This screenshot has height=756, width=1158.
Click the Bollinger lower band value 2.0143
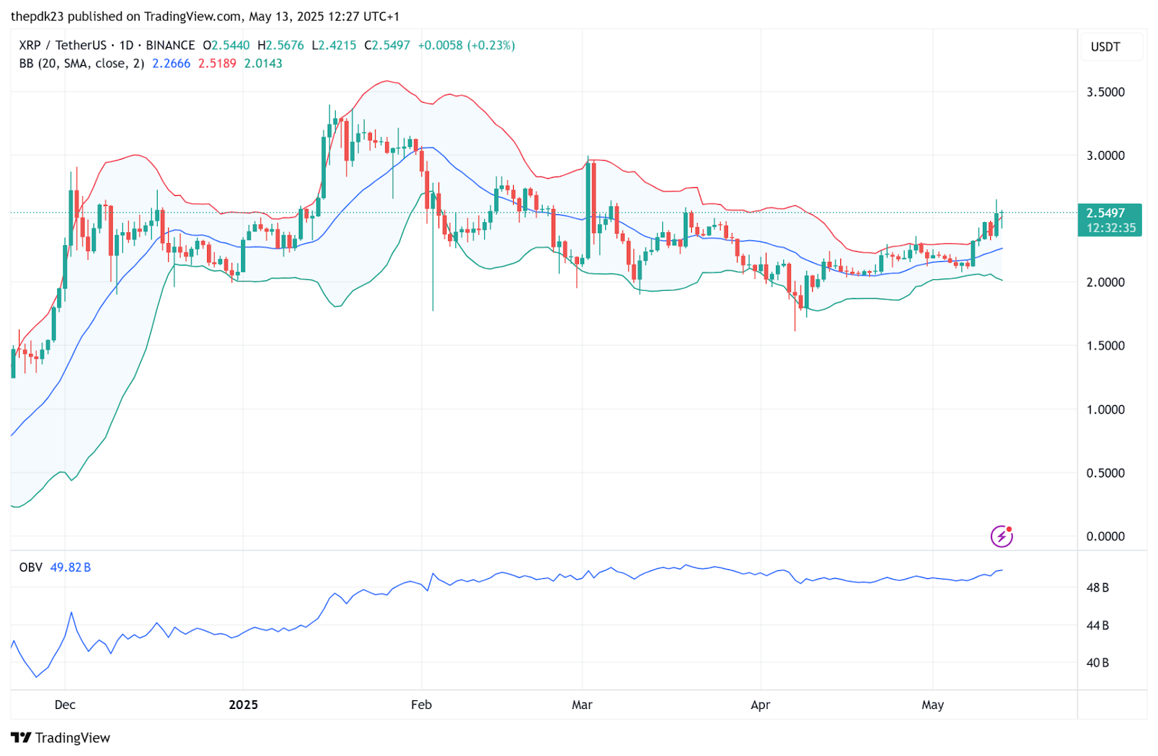tap(263, 64)
